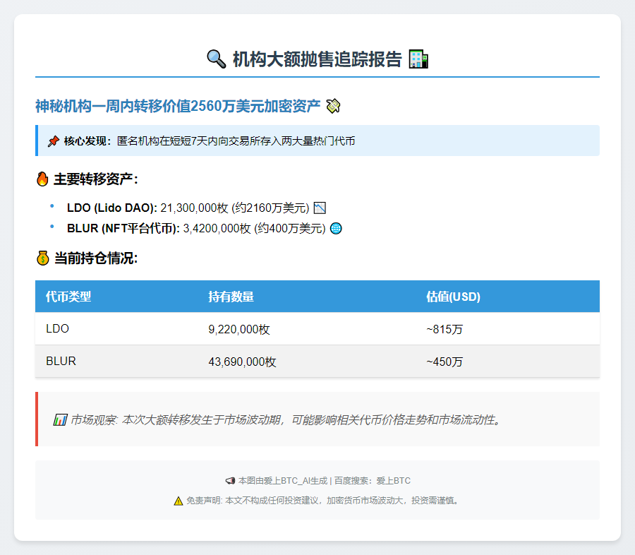This screenshot has width=635, height=555.
Task: Click the red pushpin icon before 核心发现
Action: 53,141
